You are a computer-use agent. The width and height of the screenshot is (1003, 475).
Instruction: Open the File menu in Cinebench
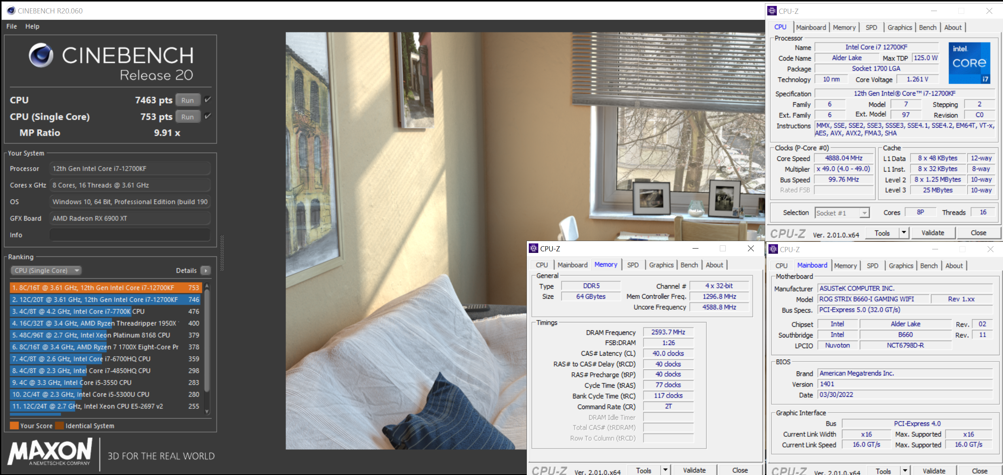click(11, 26)
